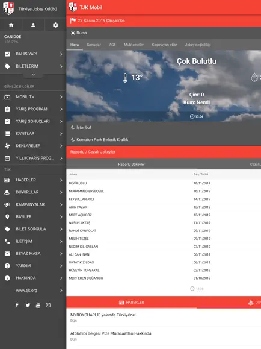Image resolution: width=261 pixels, height=349 pixels.
Task: Open the home icon in sidebar
Action: [x=11, y=25]
